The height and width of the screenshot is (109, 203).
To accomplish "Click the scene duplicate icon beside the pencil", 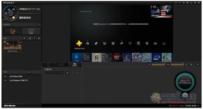I will 30,38.
